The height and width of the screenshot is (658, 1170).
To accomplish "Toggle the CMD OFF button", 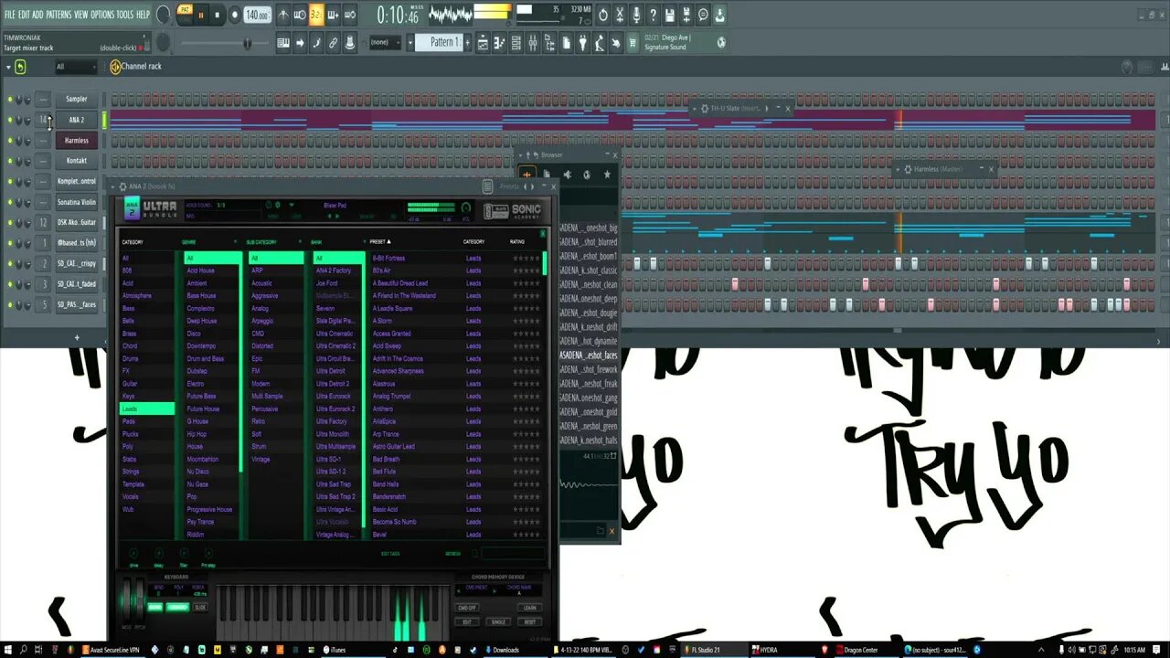I will tap(467, 608).
